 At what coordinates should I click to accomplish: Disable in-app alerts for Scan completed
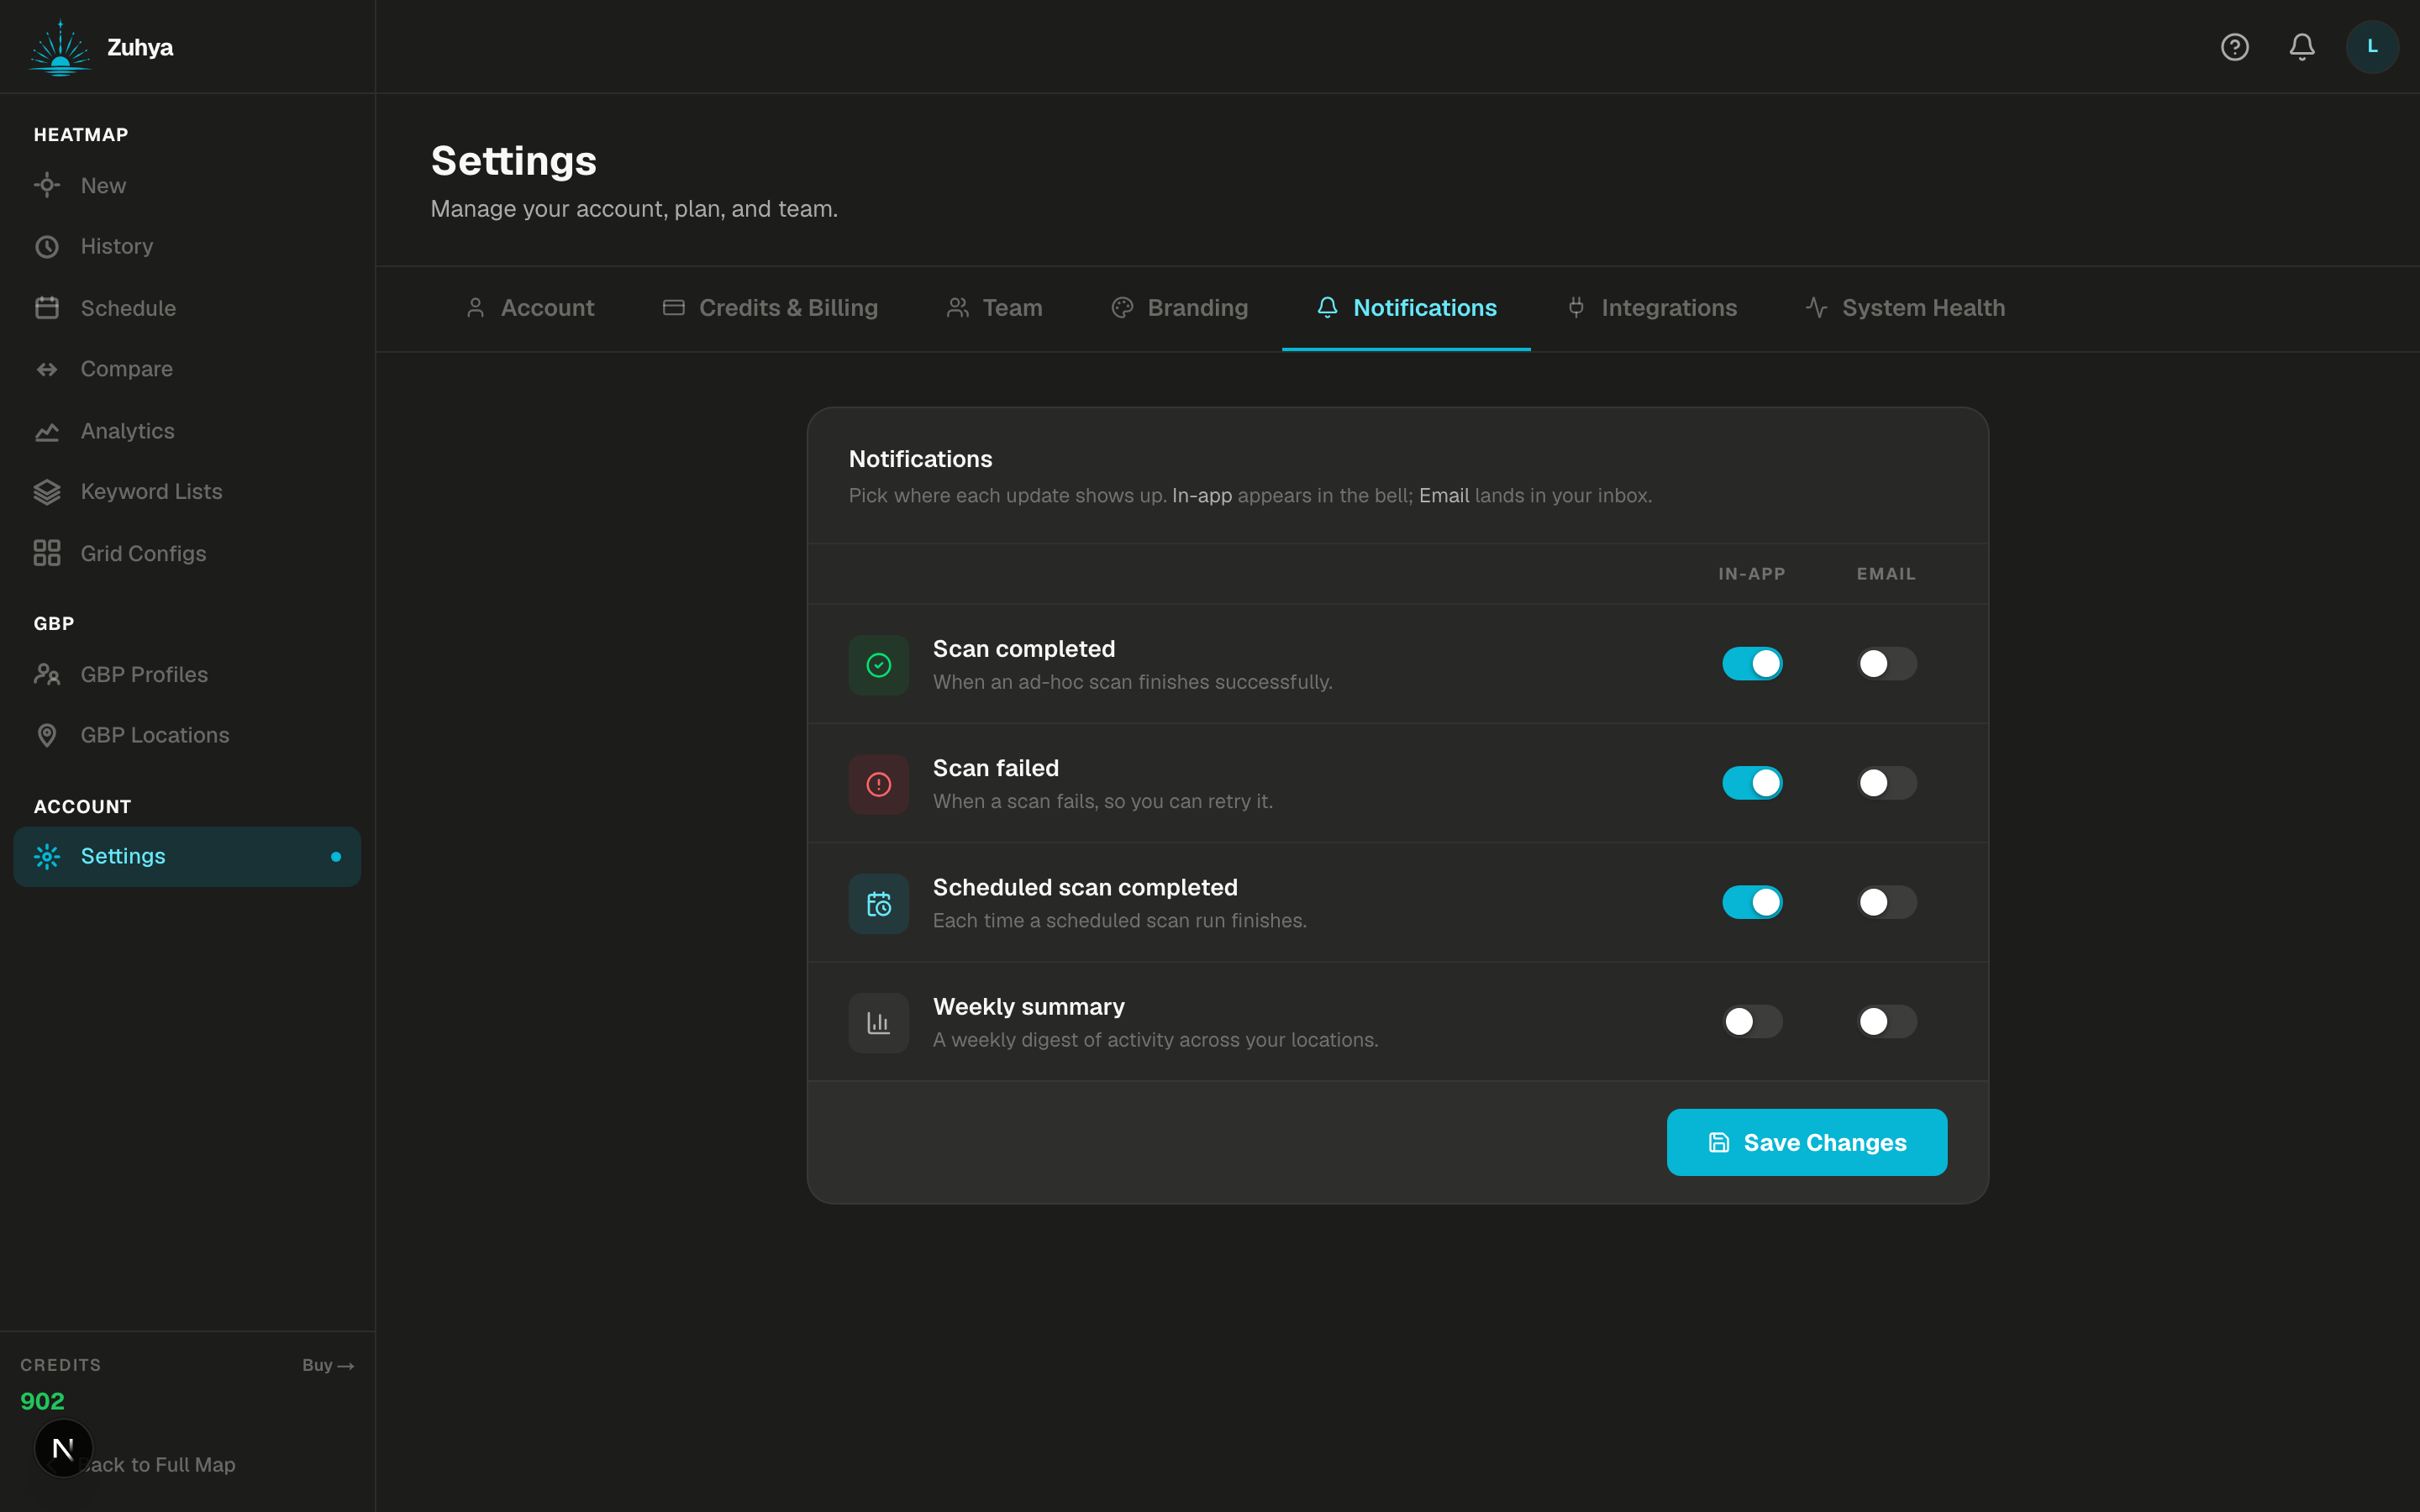tap(1752, 664)
